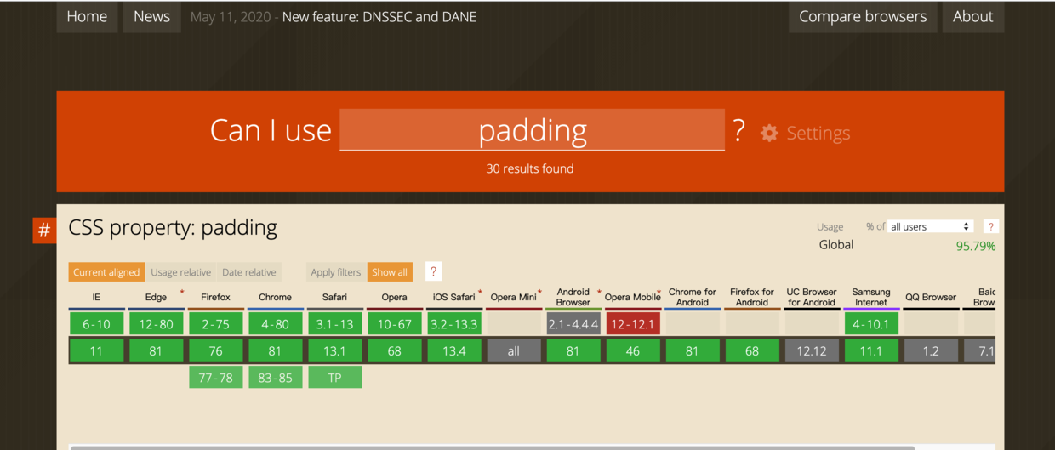Click the Chrome for Android header

click(692, 297)
